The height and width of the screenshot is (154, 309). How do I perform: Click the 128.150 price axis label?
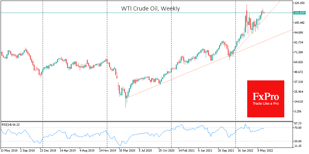click(299, 3)
